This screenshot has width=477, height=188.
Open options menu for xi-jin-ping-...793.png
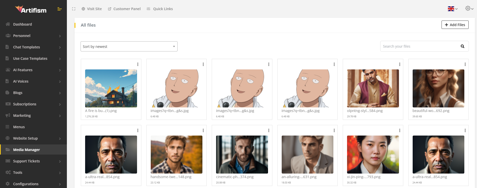coord(399,130)
